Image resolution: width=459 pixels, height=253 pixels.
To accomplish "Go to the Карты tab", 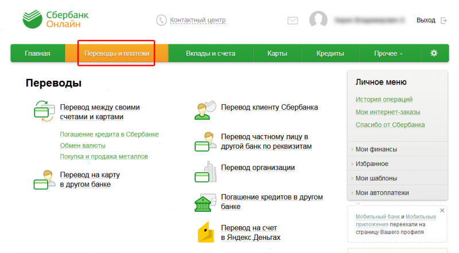I will pos(277,53).
